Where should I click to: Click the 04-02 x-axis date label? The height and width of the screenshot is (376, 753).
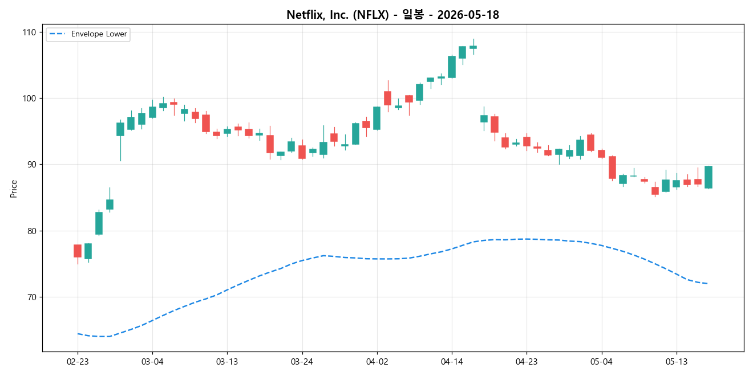pos(376,361)
